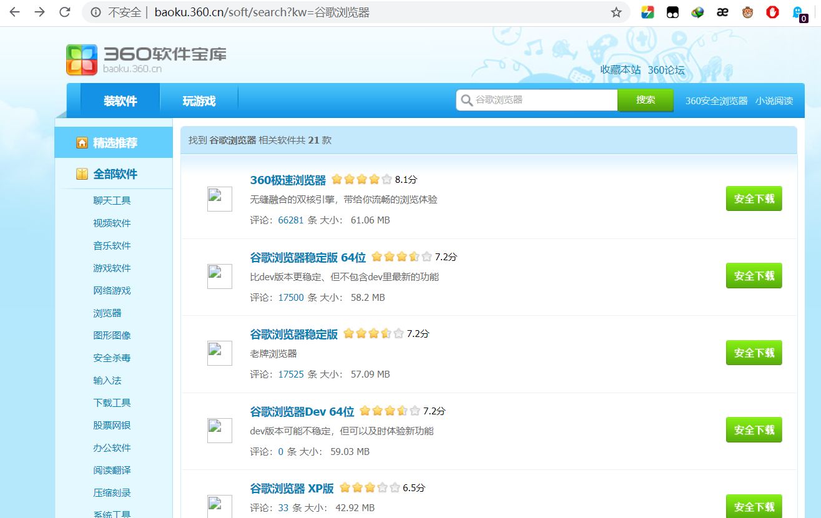Open the 360论坛 link
The image size is (821, 518).
[666, 70]
